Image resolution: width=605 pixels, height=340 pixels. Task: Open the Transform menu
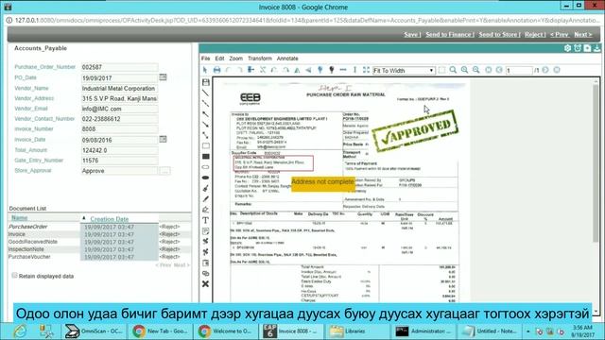pos(260,59)
